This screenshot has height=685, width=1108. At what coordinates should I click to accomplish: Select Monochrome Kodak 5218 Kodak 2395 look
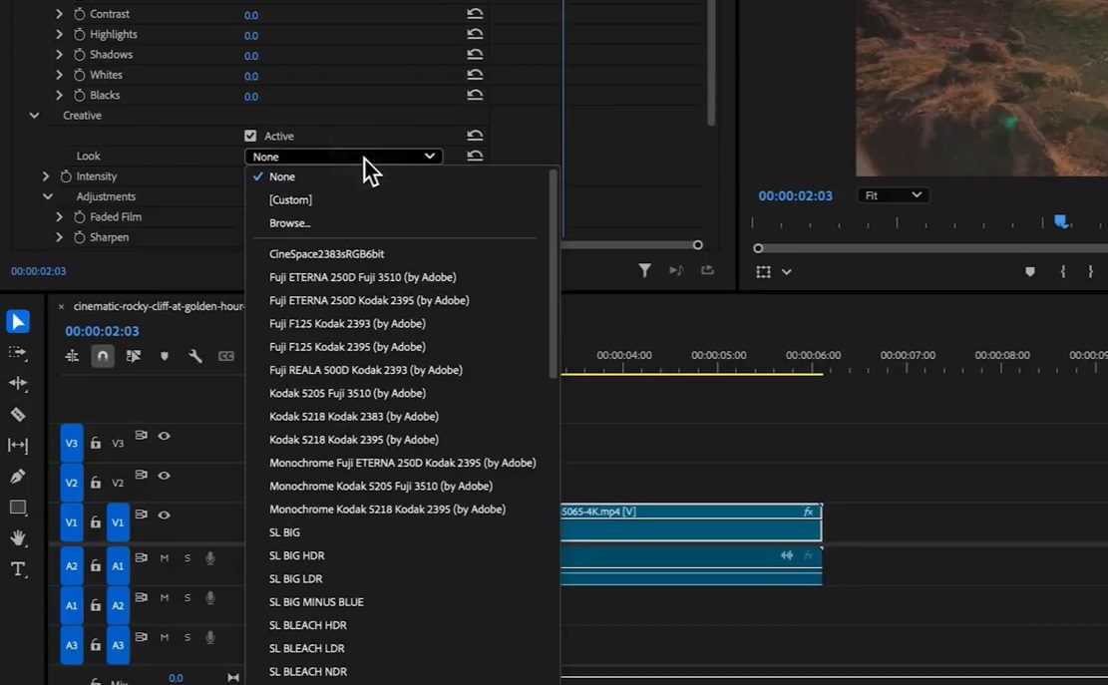(387, 510)
